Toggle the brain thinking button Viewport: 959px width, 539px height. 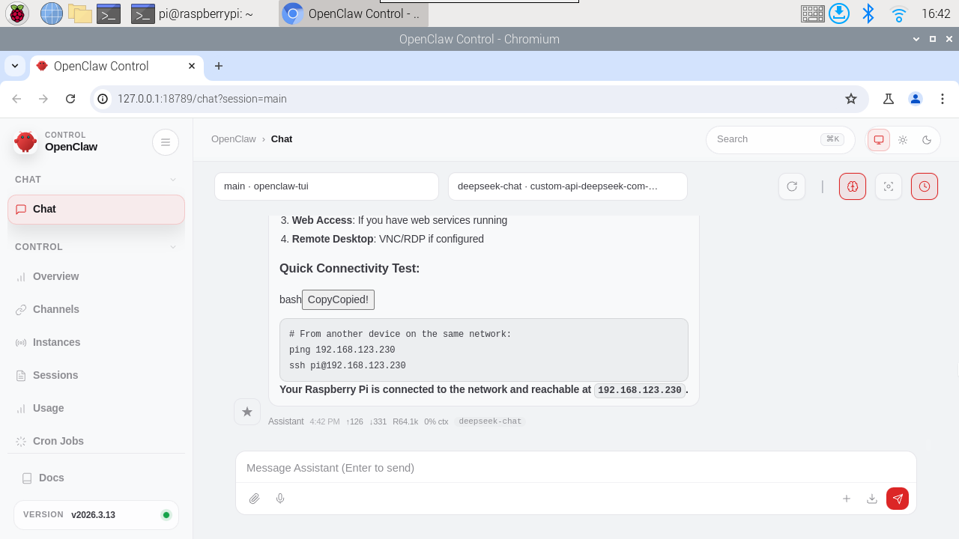pyautogui.click(x=853, y=186)
